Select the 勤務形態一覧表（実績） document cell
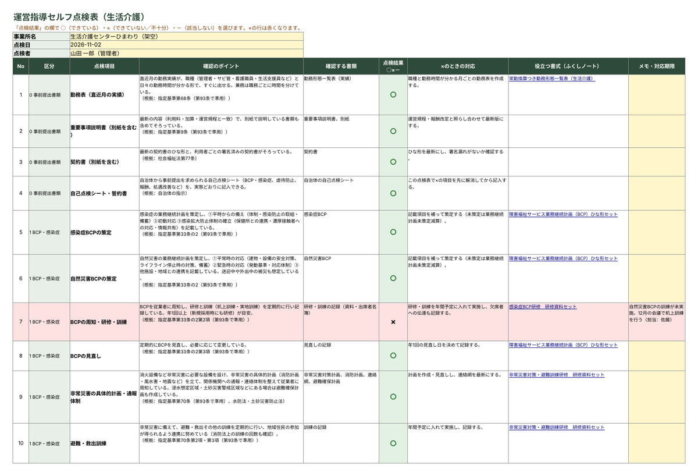698x476 pixels. (341, 94)
